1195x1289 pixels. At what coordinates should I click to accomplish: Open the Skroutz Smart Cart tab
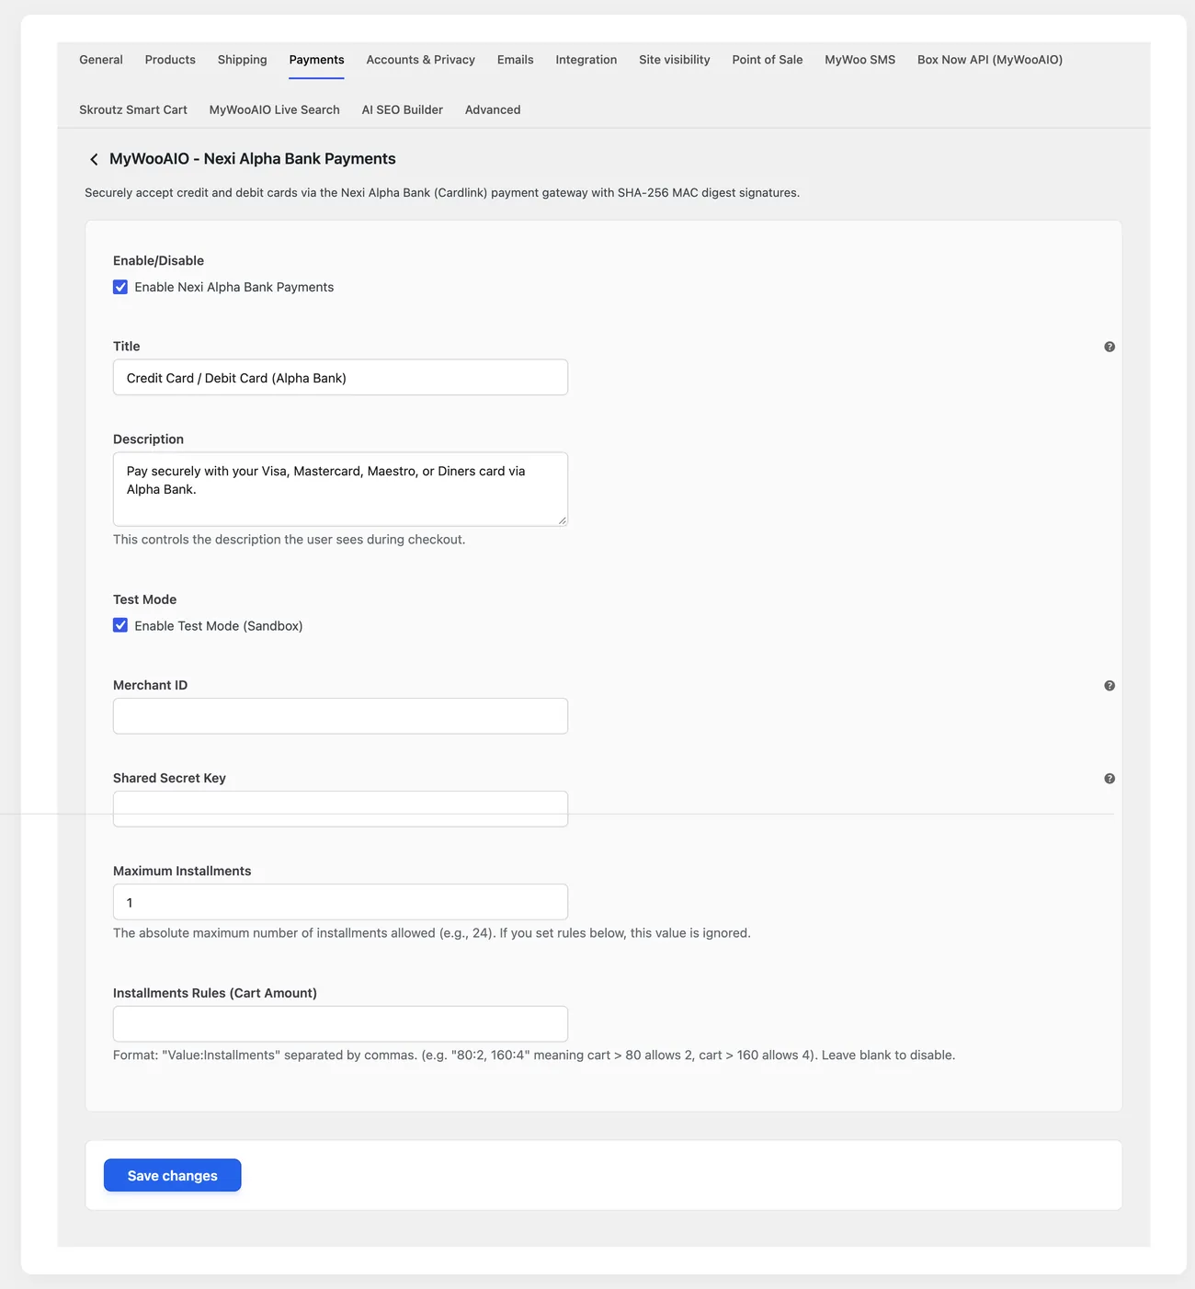(x=133, y=109)
